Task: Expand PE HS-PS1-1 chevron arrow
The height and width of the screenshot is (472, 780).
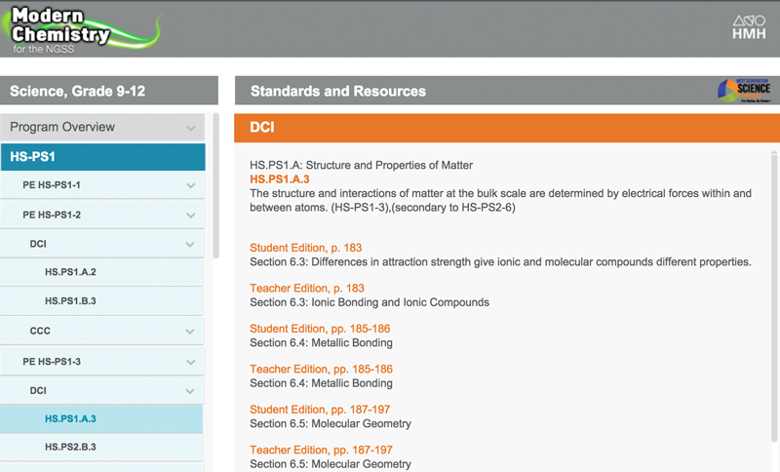Action: (191, 185)
